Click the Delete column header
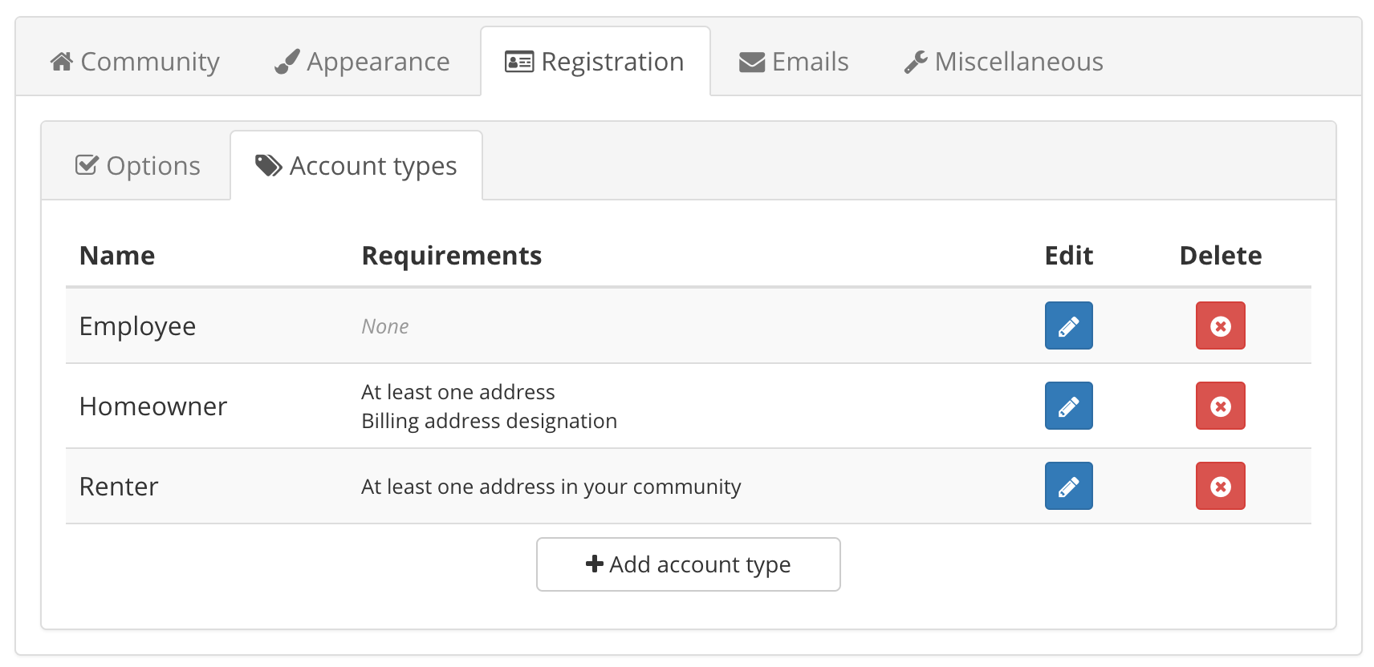 click(x=1220, y=256)
